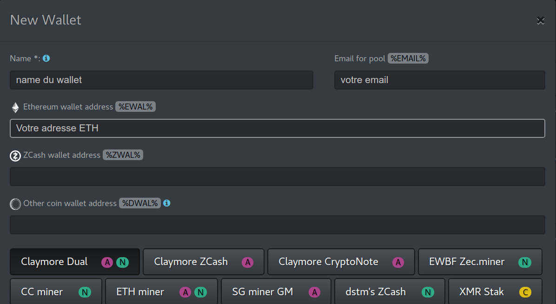
Task: Click the Other coin wallet address field
Action: 277,225
